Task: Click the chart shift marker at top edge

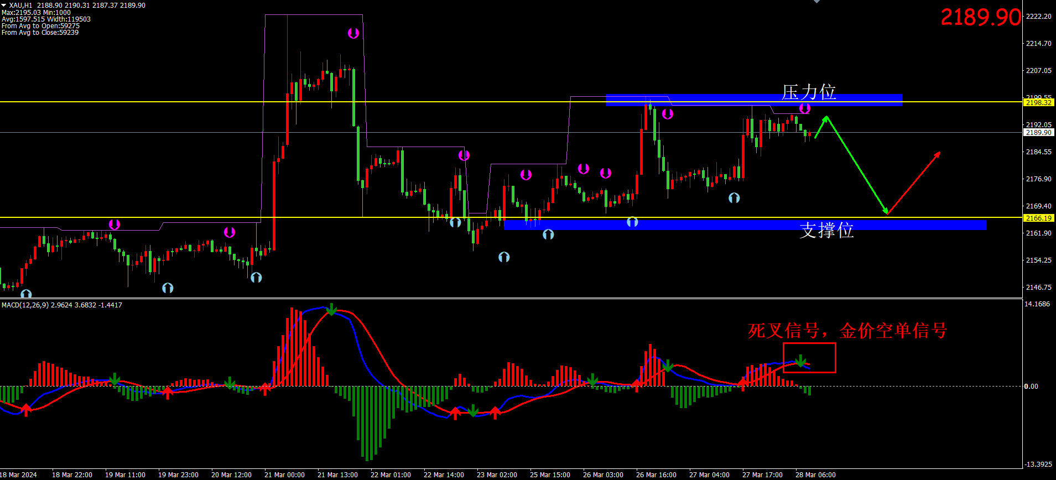Action: pos(816,2)
